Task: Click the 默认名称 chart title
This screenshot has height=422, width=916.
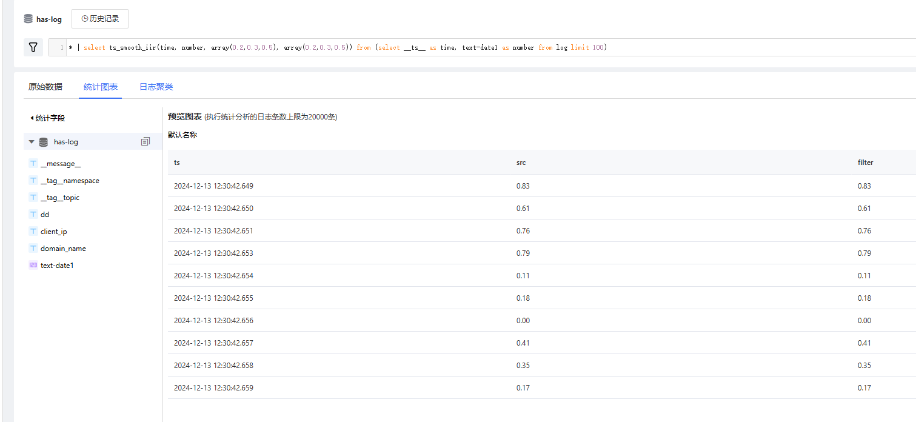Action: pos(182,135)
